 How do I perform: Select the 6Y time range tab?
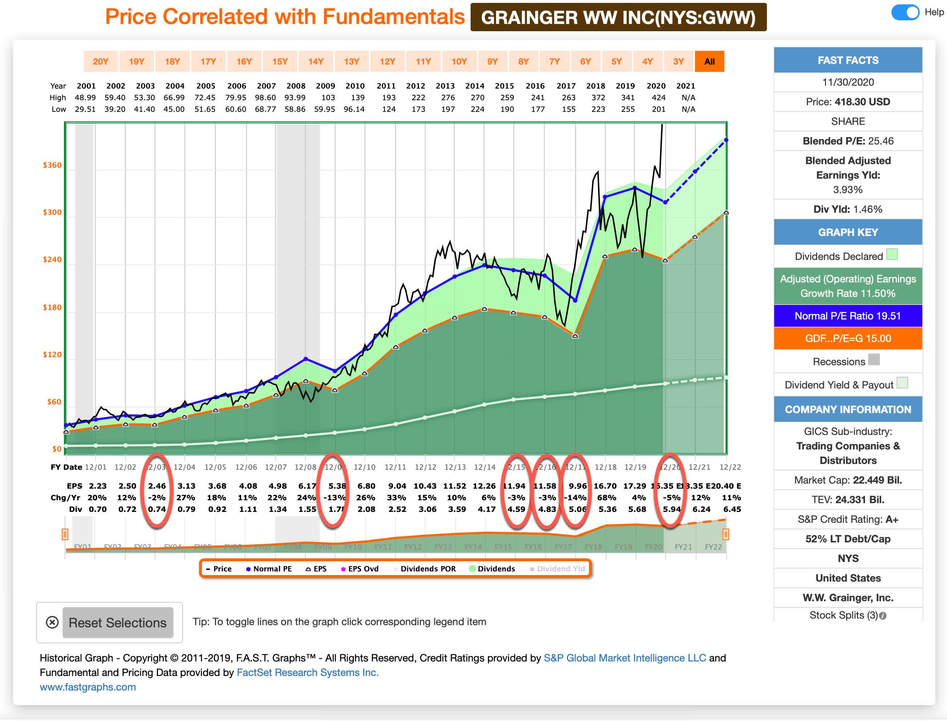(x=586, y=61)
